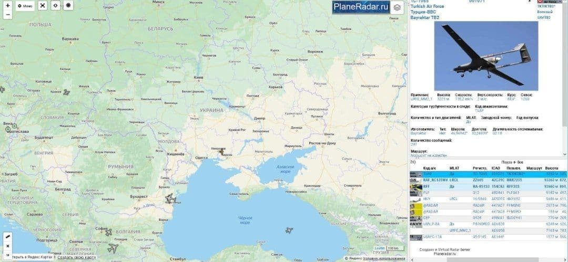568x262 pixels.
Task: Click the locate/center crosshair button
Action: click(x=56, y=6)
